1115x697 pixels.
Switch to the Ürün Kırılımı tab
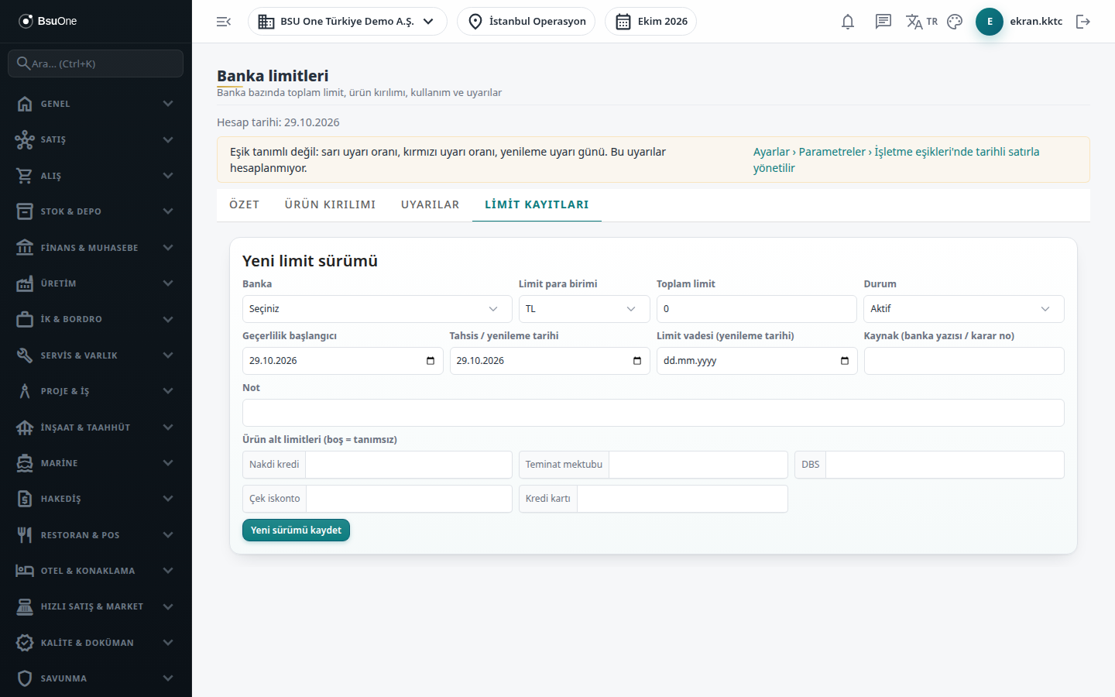pyautogui.click(x=330, y=204)
